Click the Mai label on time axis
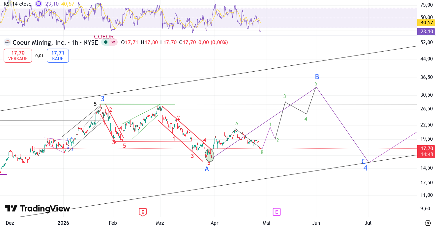Screen dimensions: 436x228 click(x=266, y=223)
